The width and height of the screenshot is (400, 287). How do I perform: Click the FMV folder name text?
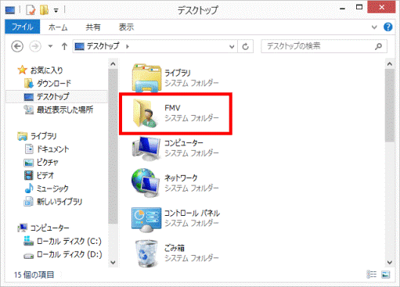point(172,108)
